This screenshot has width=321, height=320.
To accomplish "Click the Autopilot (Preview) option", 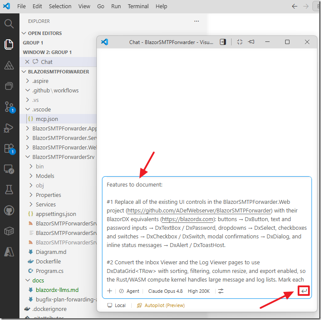I will pos(161,305).
